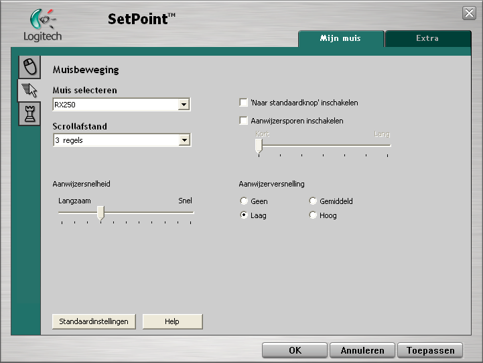Screen dimensions: 483x363
Task: Enable Aanwijzersporen inschakelen checkbox
Action: tap(243, 121)
